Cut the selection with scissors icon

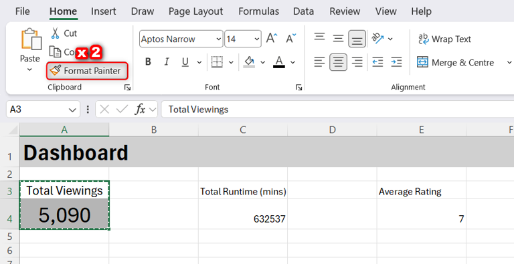tap(55, 33)
